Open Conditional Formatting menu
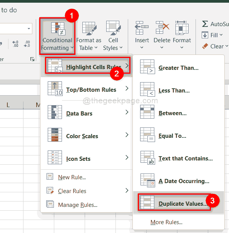Viewport: 229px width, 233px height. click(57, 36)
